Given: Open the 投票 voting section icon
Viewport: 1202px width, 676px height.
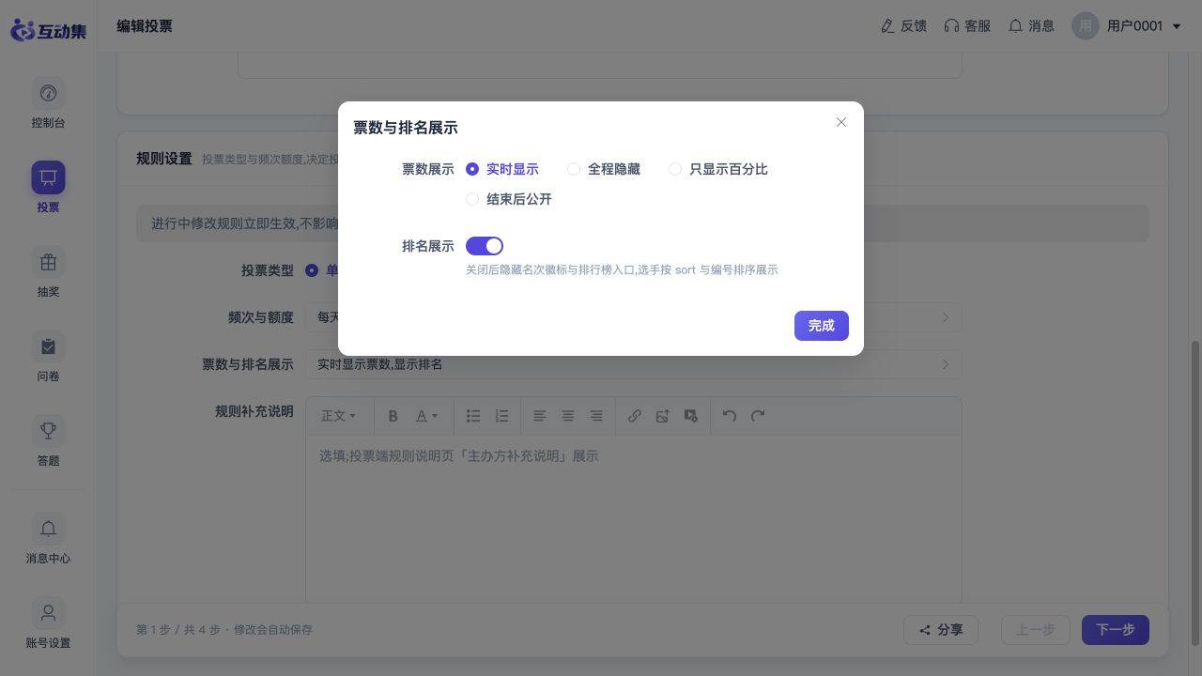Looking at the screenshot, I should pyautogui.click(x=48, y=177).
